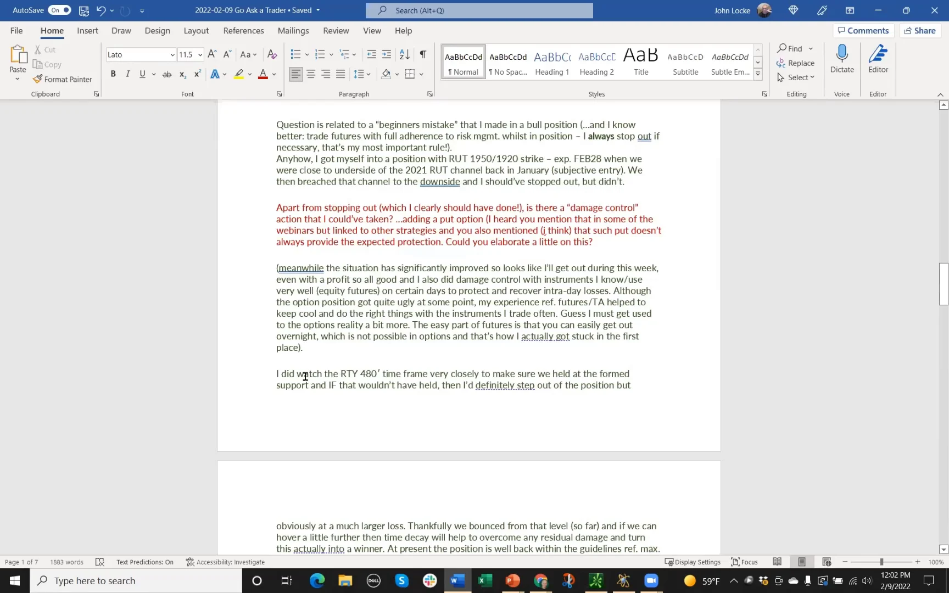
Task: Open the Comments pane
Action: tap(863, 31)
